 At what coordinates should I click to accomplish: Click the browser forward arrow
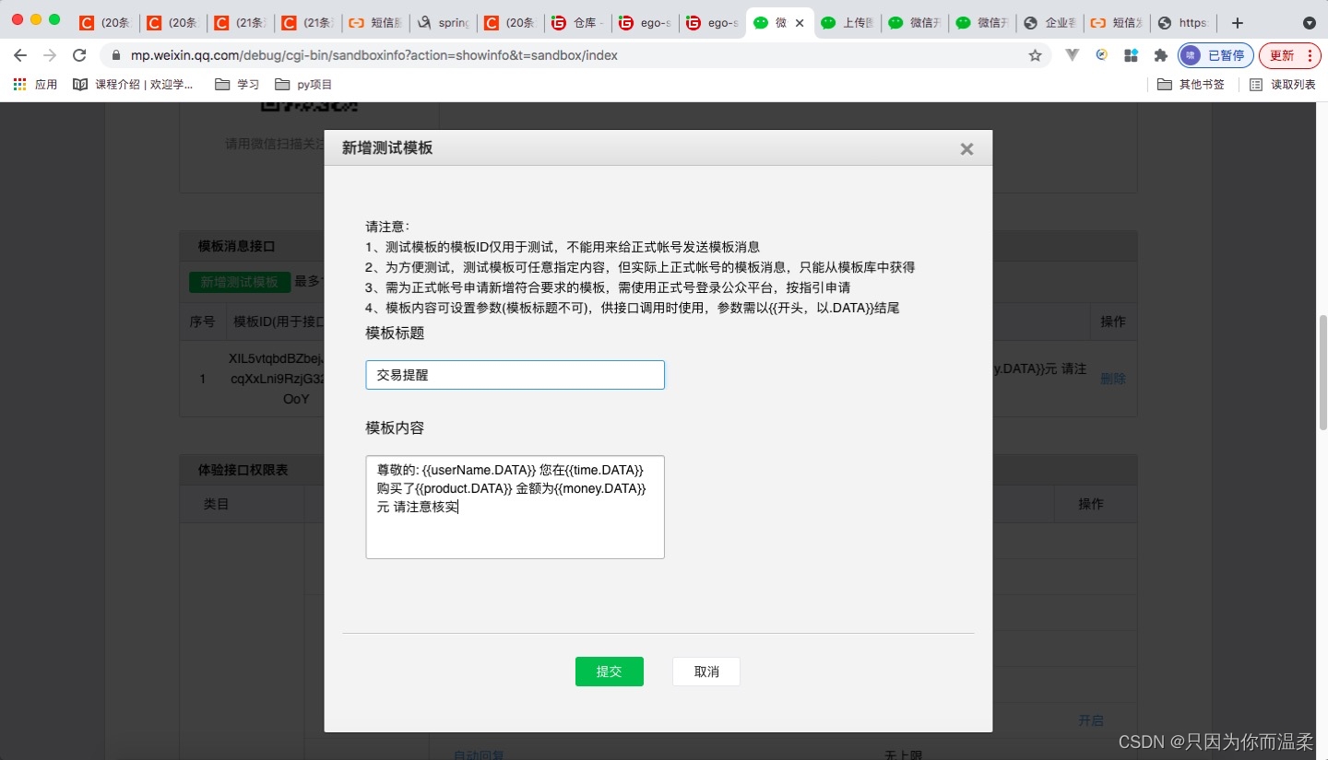50,55
